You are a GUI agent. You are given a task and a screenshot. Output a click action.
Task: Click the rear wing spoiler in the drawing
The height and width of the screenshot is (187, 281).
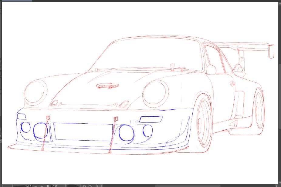point(244,50)
